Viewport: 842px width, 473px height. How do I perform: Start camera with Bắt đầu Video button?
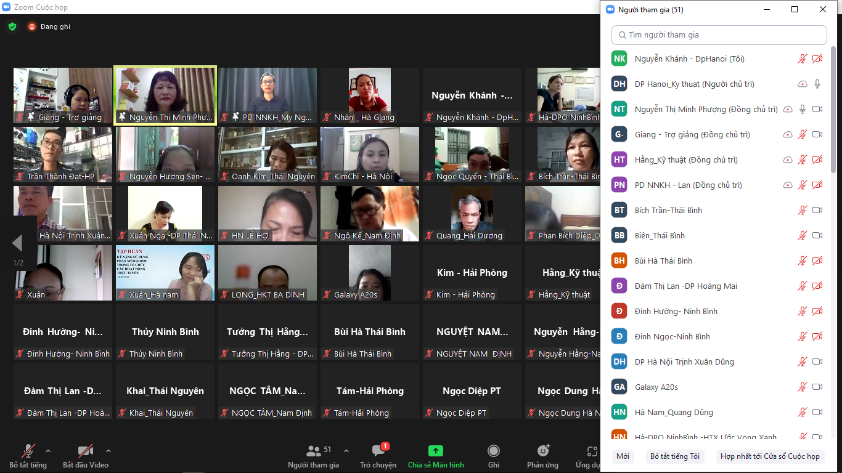pyautogui.click(x=86, y=456)
